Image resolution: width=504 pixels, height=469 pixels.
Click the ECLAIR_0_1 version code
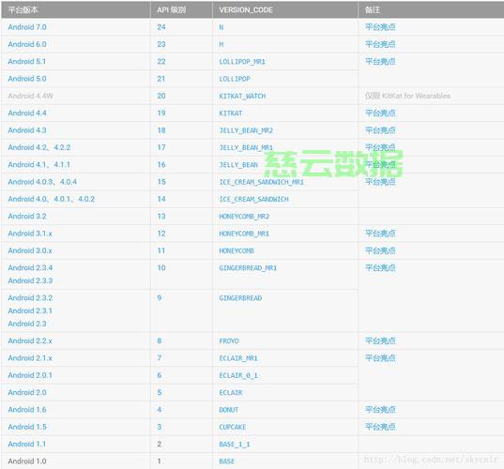238,375
